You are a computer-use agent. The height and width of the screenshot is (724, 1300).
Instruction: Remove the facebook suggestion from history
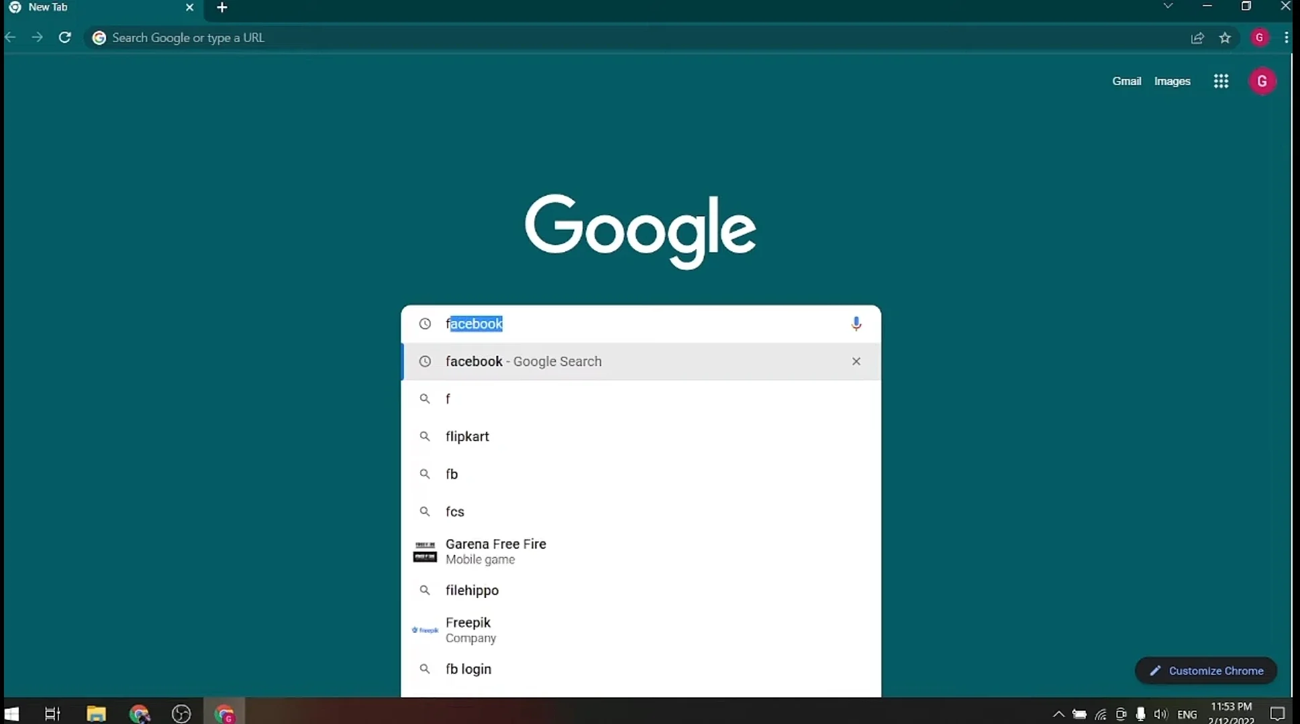click(x=856, y=361)
